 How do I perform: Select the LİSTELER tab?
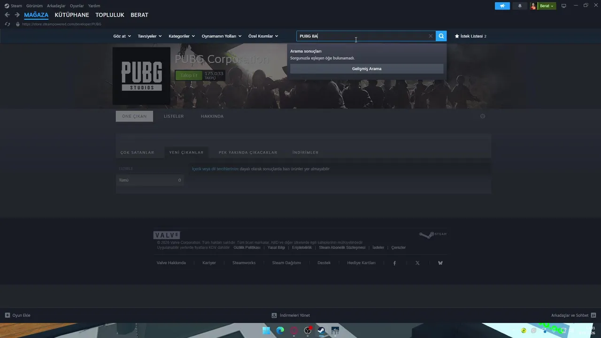click(x=174, y=116)
